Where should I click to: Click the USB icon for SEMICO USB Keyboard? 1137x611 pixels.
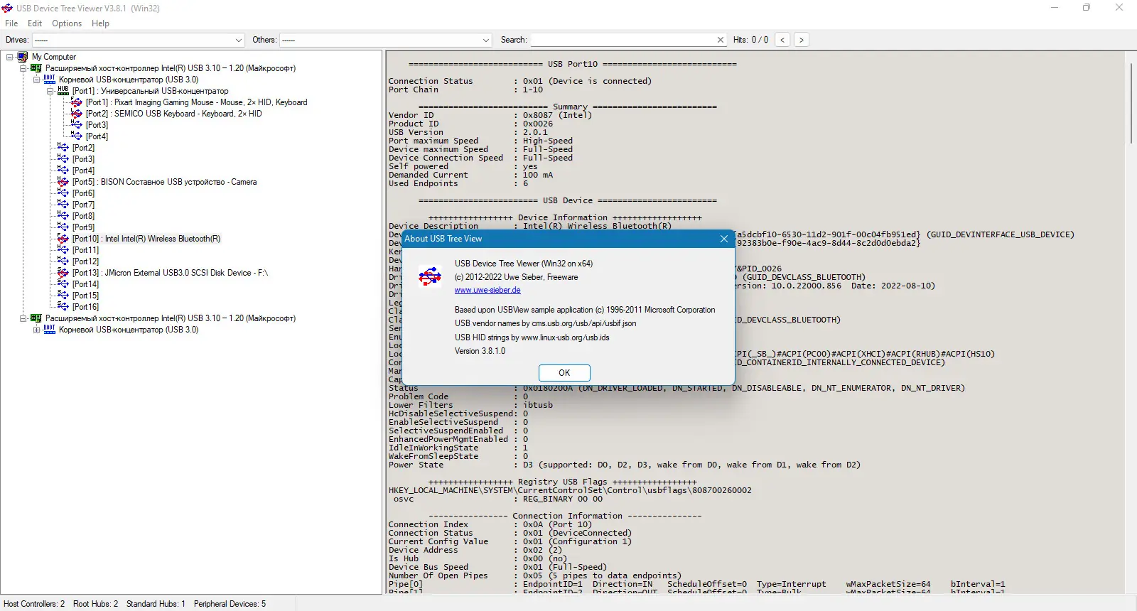[77, 114]
